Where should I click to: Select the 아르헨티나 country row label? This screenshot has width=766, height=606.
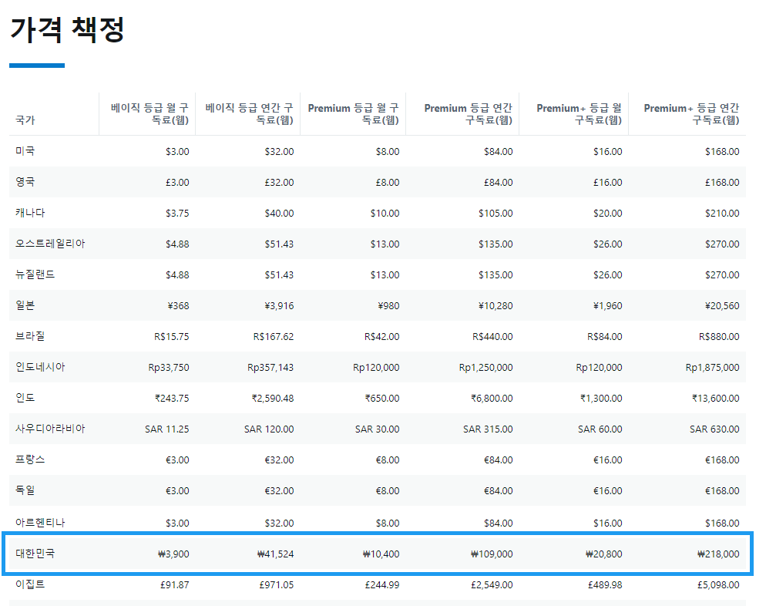(40, 523)
